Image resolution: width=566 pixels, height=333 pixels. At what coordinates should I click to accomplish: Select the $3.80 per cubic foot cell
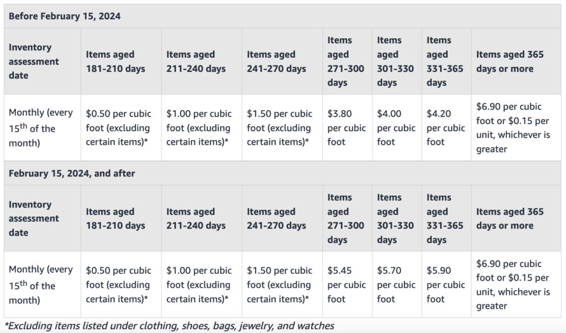[x=346, y=128]
